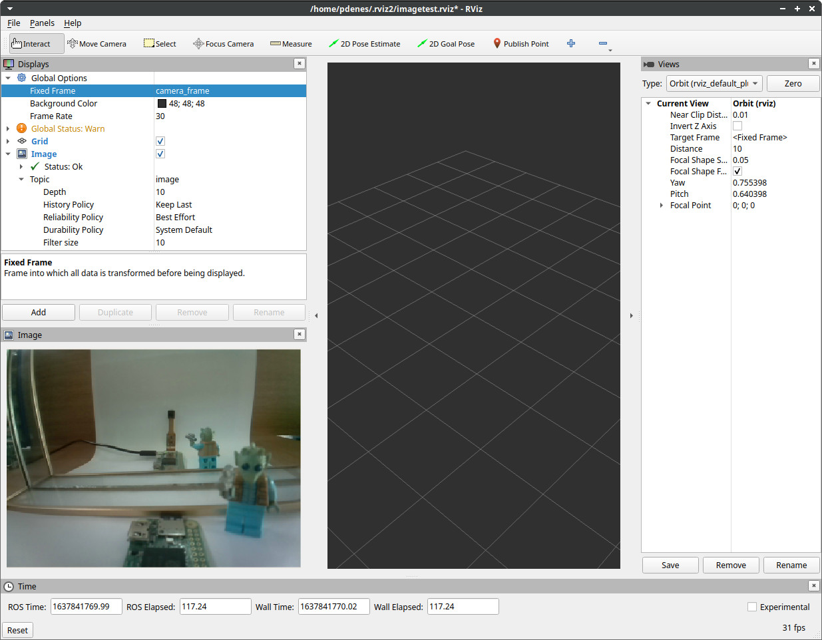Click the plus icon to add a tool
The height and width of the screenshot is (640, 822).
click(x=571, y=43)
